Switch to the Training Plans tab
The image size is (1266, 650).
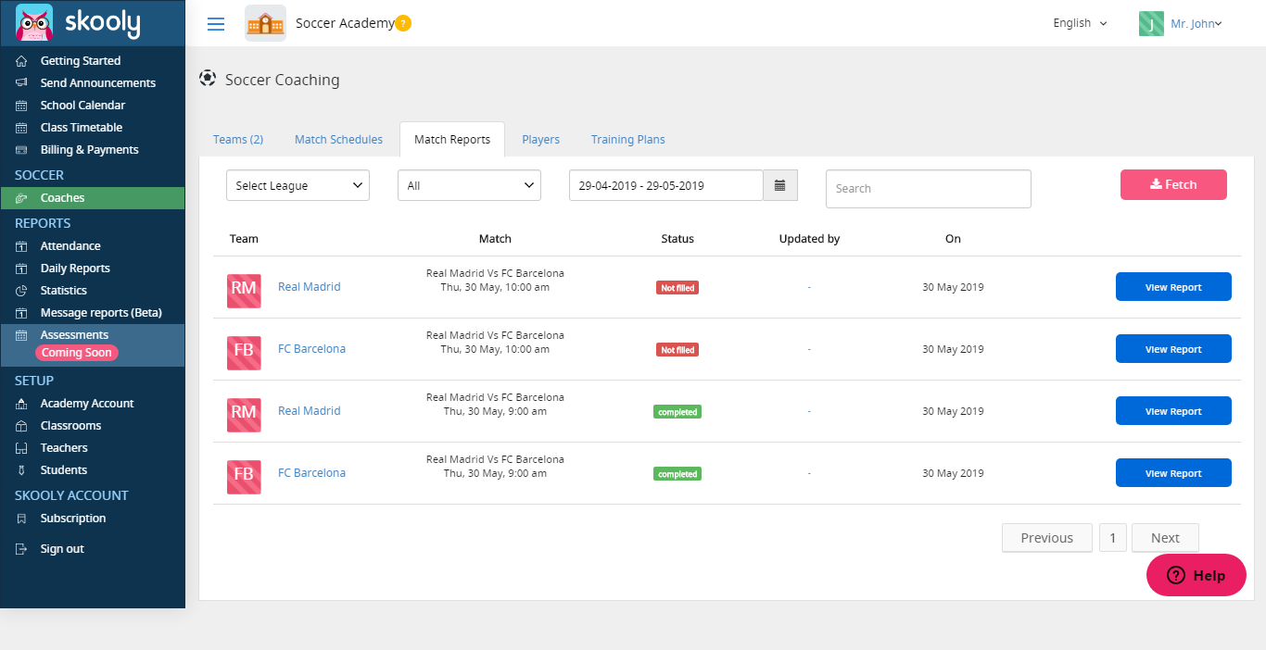click(627, 140)
